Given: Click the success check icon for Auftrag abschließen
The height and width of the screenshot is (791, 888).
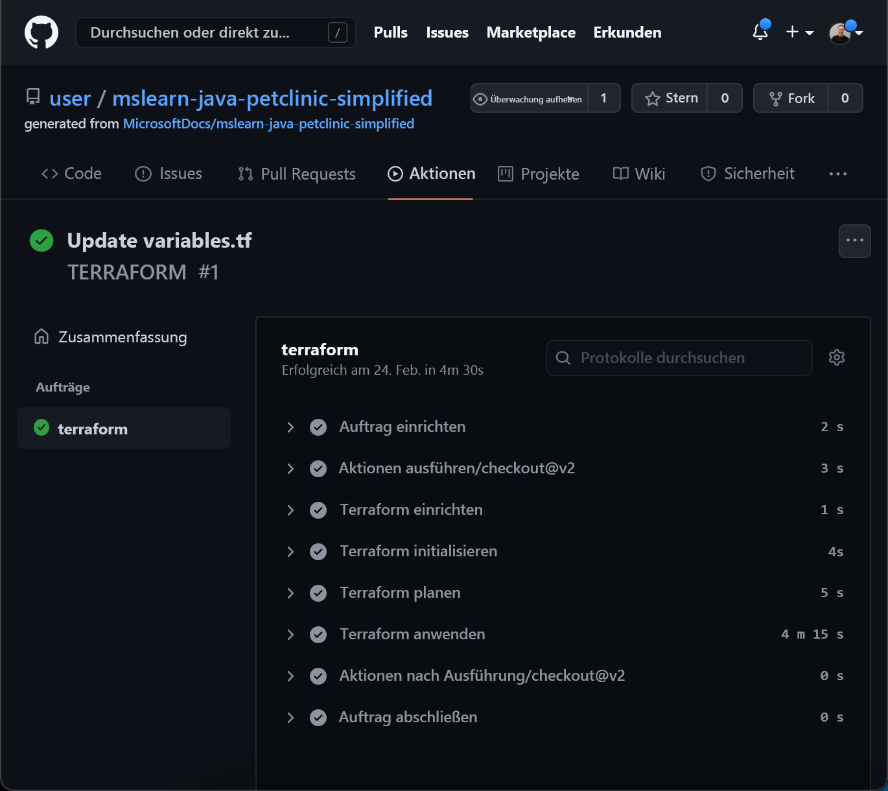Looking at the screenshot, I should point(318,718).
